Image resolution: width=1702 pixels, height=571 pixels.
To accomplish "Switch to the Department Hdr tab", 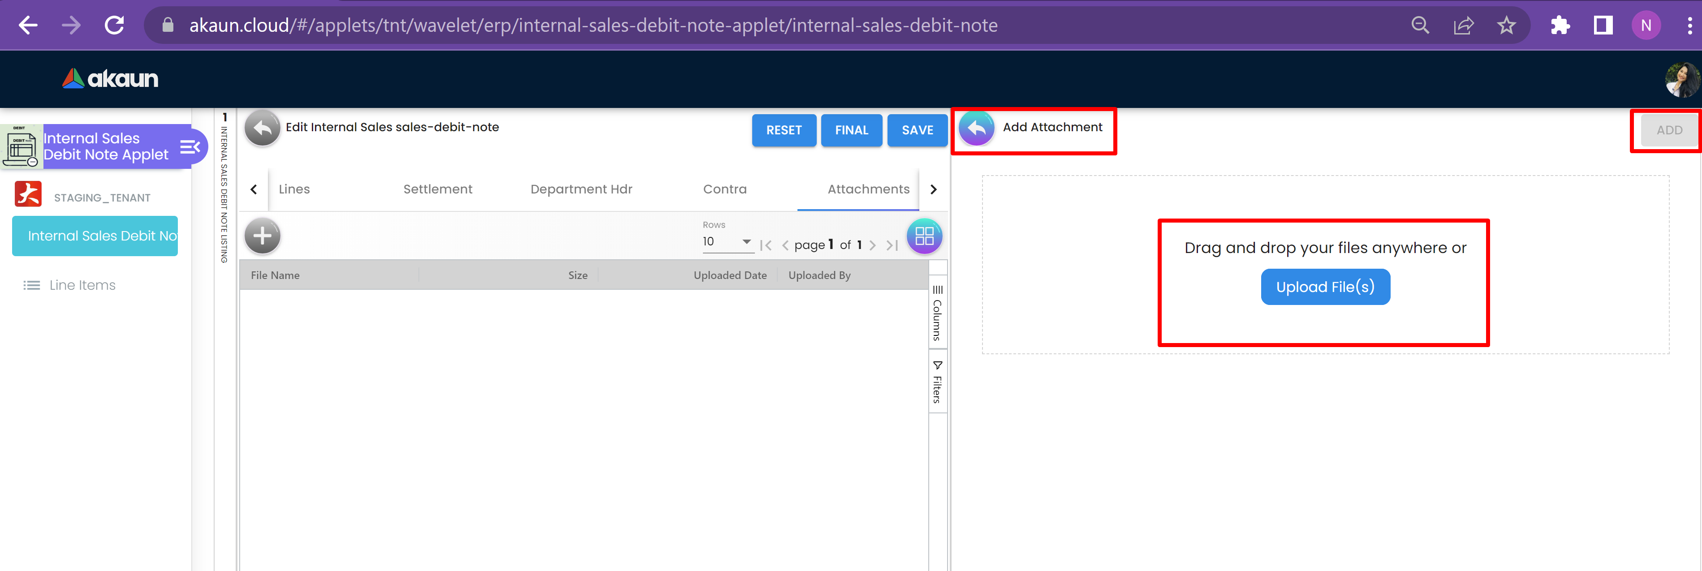I will pyautogui.click(x=581, y=189).
